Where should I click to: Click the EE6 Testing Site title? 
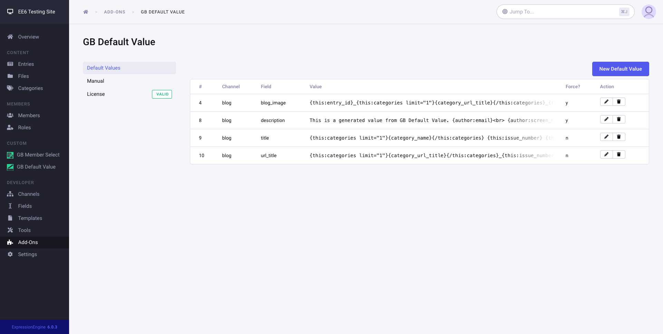point(37,12)
